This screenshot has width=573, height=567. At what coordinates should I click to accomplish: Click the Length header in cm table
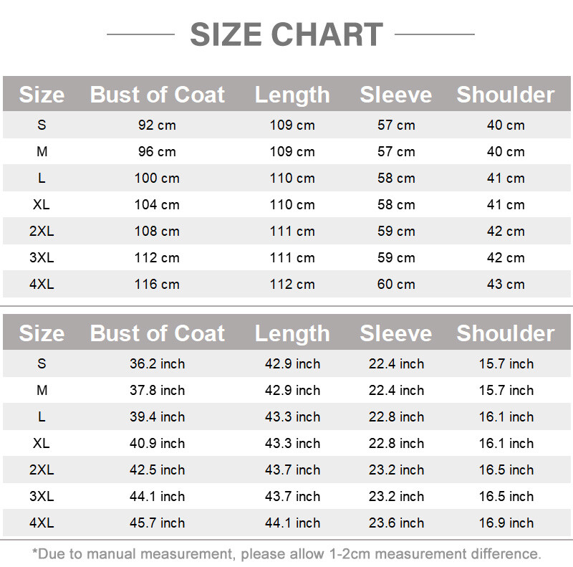pyautogui.click(x=292, y=95)
